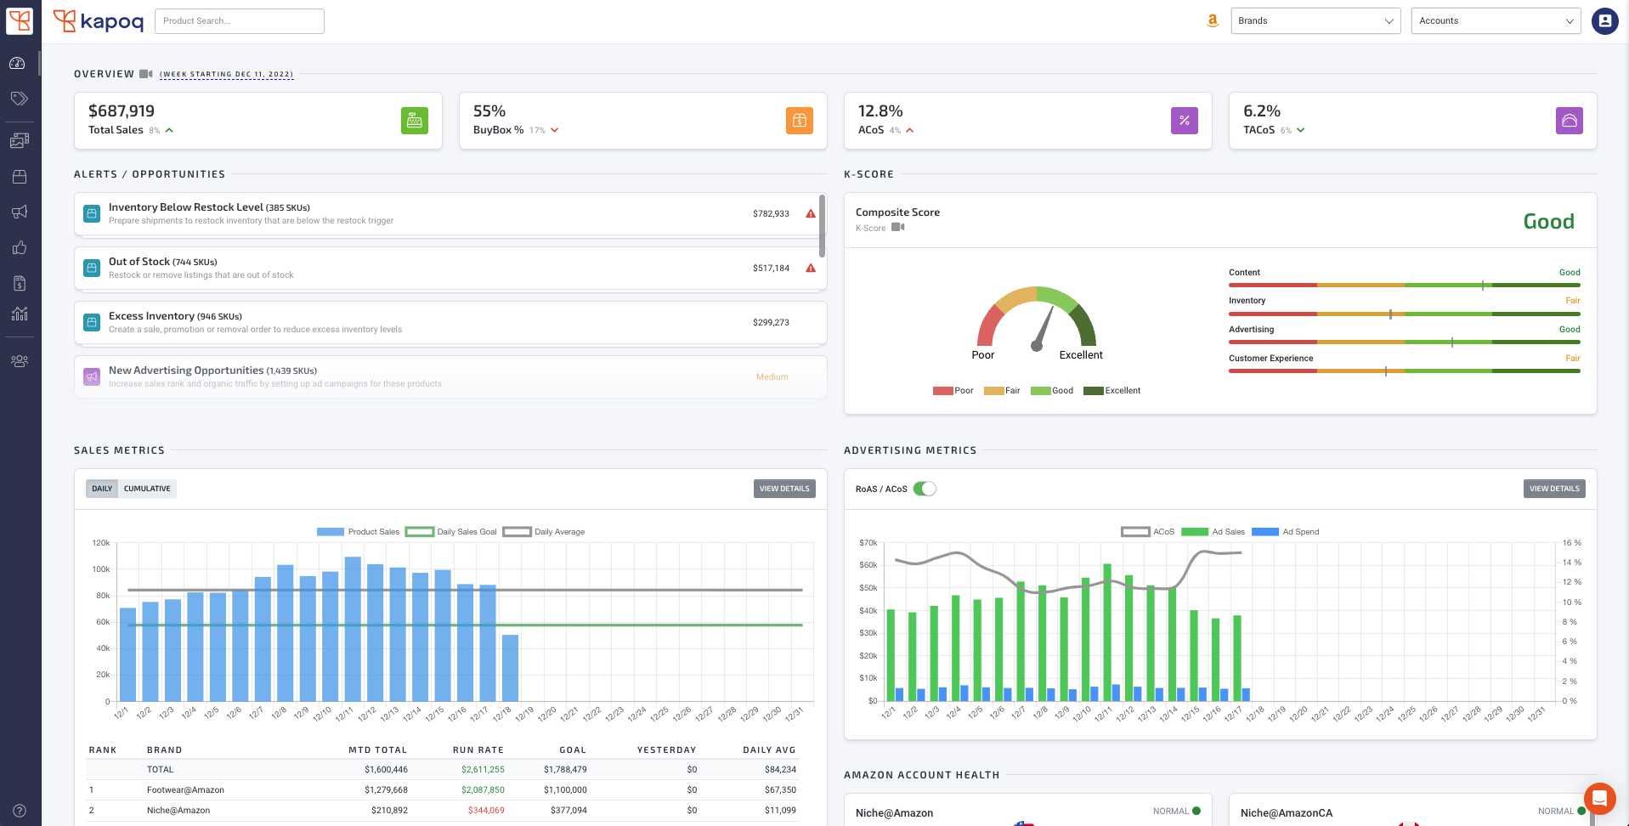Open the week starting Dec 11 date selector
The width and height of the screenshot is (1629, 826).
tap(227, 75)
